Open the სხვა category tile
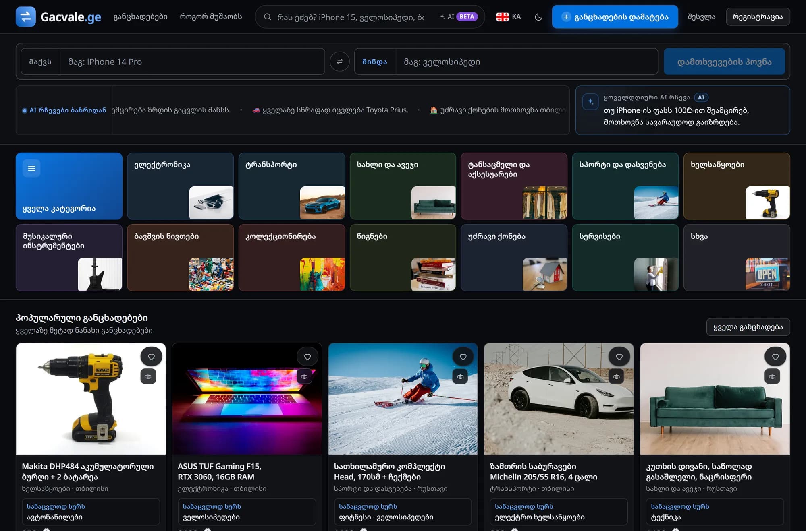Image resolution: width=806 pixels, height=531 pixels. point(737,258)
